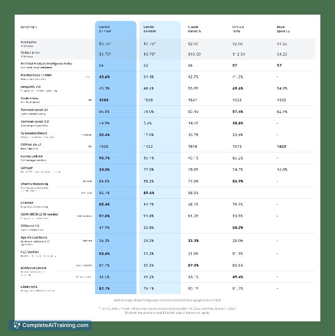335x336 pixels.
Task: Select the "Terminal-bench 2.1" row label
Action: click(34, 110)
